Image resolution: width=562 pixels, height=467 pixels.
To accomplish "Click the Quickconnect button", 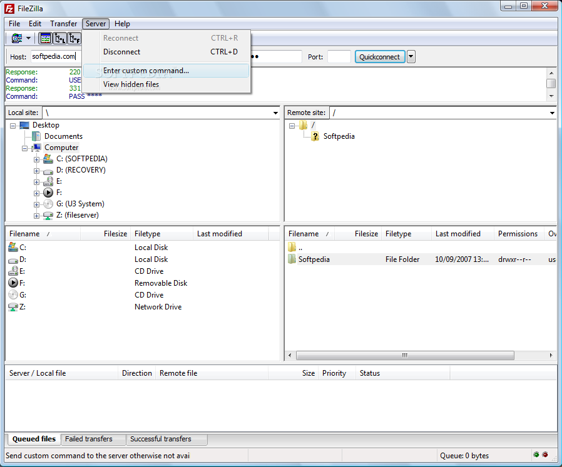I will click(x=380, y=57).
